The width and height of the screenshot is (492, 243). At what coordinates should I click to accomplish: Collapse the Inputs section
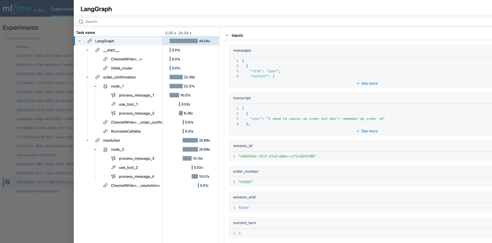click(x=227, y=35)
